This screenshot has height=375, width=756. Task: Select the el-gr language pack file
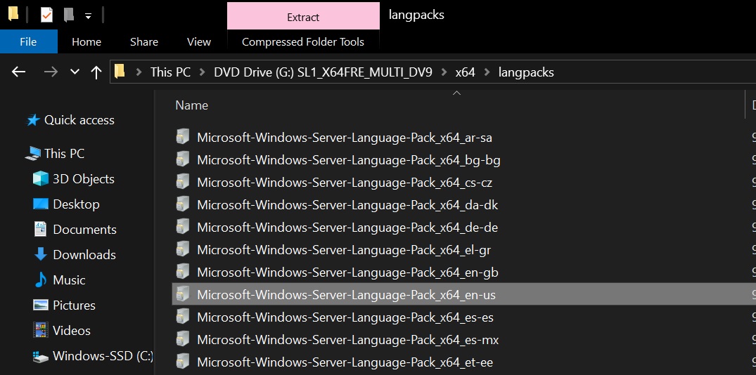[344, 250]
